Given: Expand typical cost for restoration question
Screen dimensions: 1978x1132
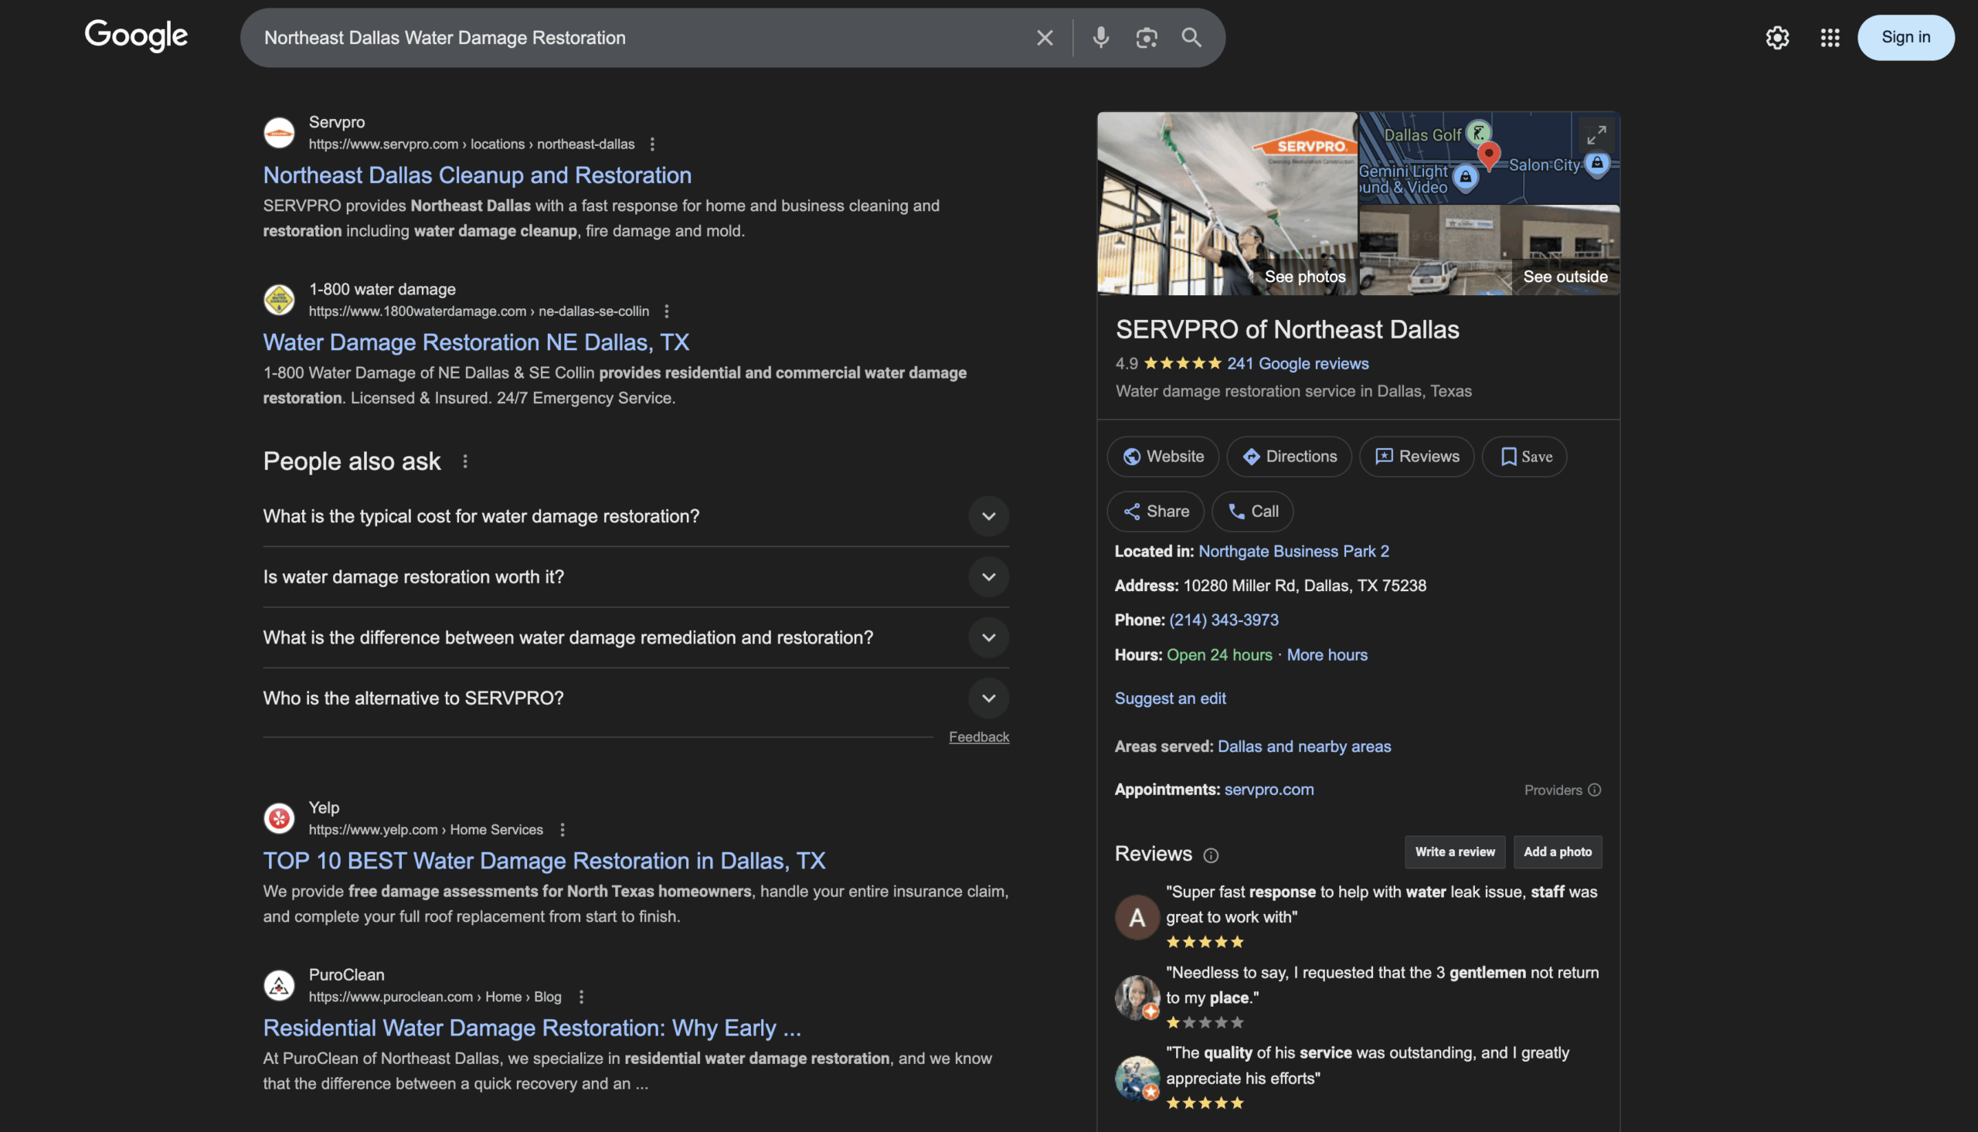Looking at the screenshot, I should click(987, 516).
